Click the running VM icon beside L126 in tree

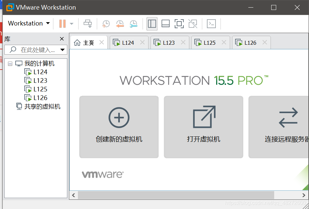[x=28, y=98]
